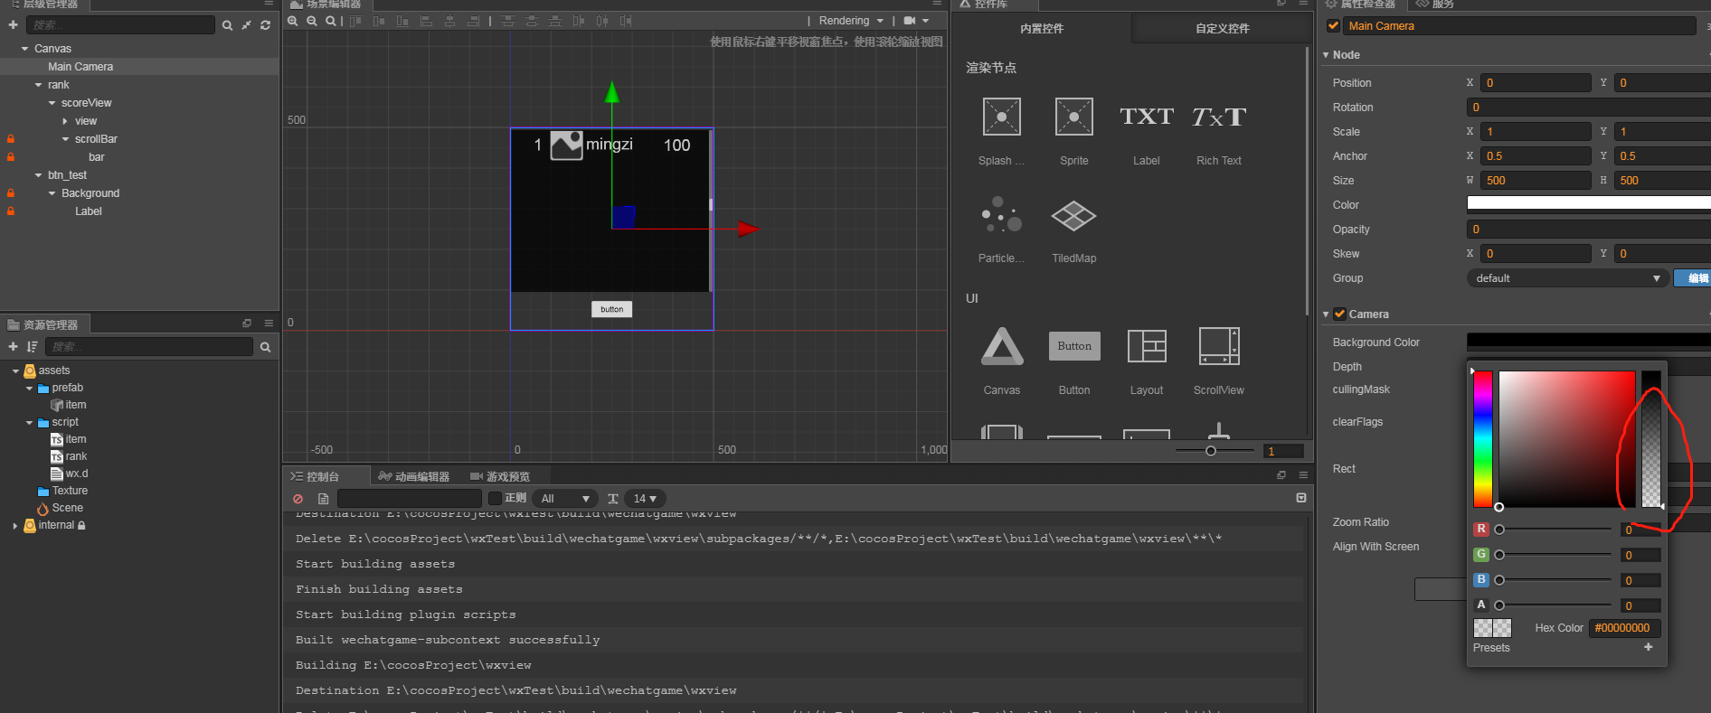The width and height of the screenshot is (1711, 713).
Task: Click the hierarchy search magnifier icon
Action: (227, 25)
